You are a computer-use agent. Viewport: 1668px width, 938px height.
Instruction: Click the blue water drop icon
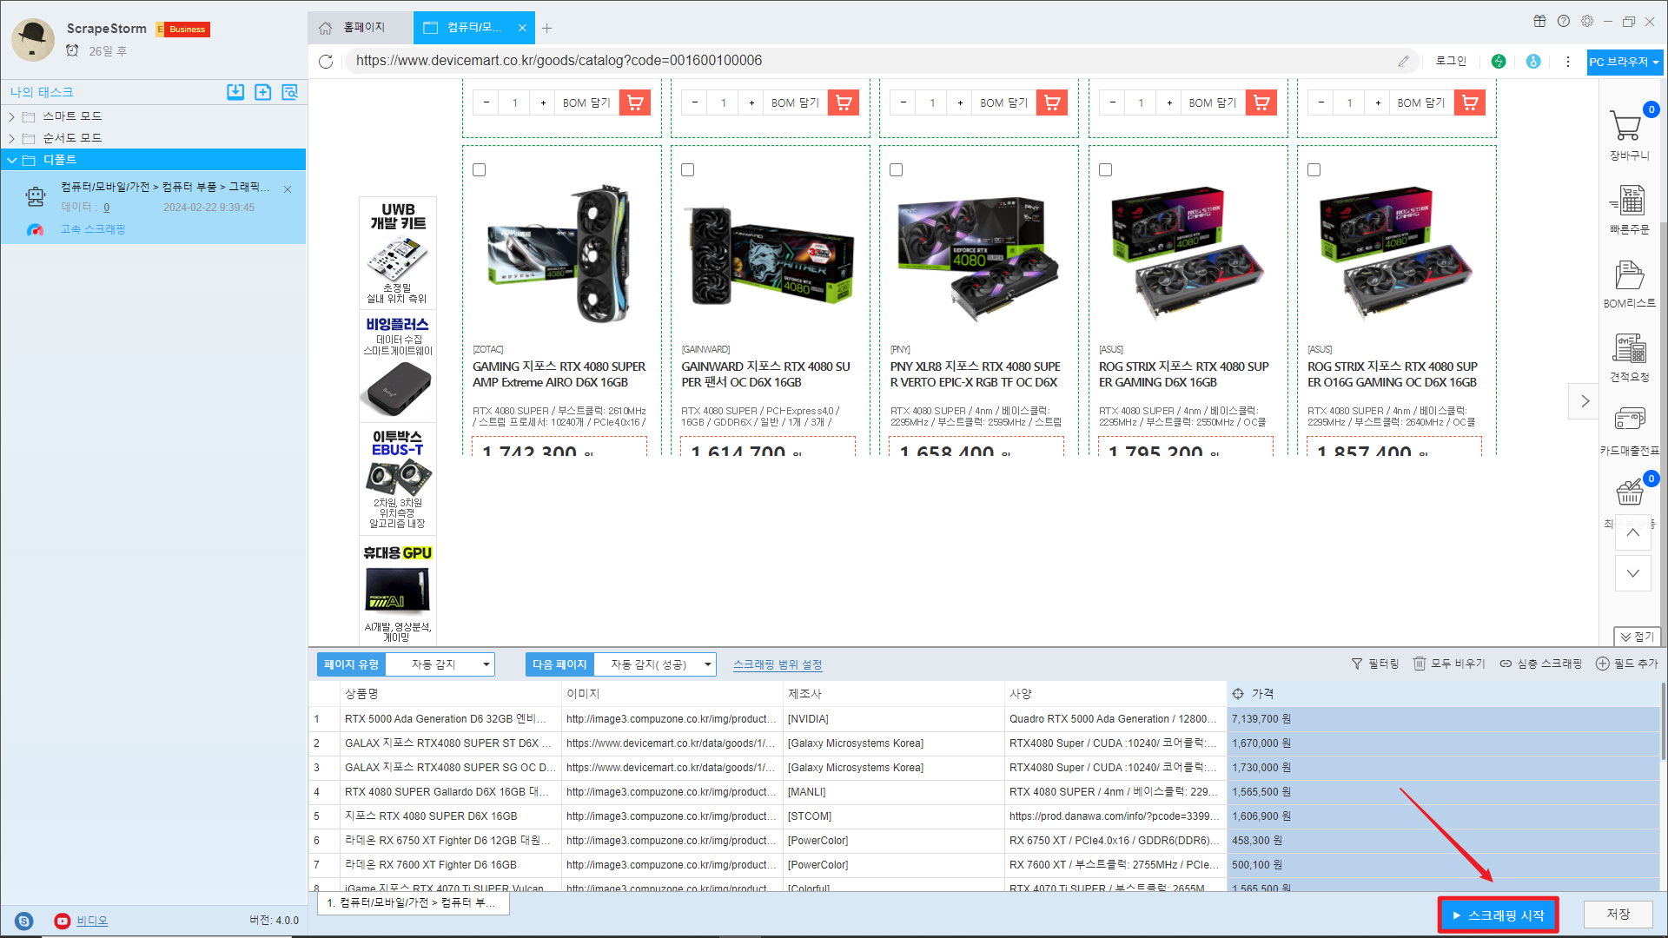1533,61
